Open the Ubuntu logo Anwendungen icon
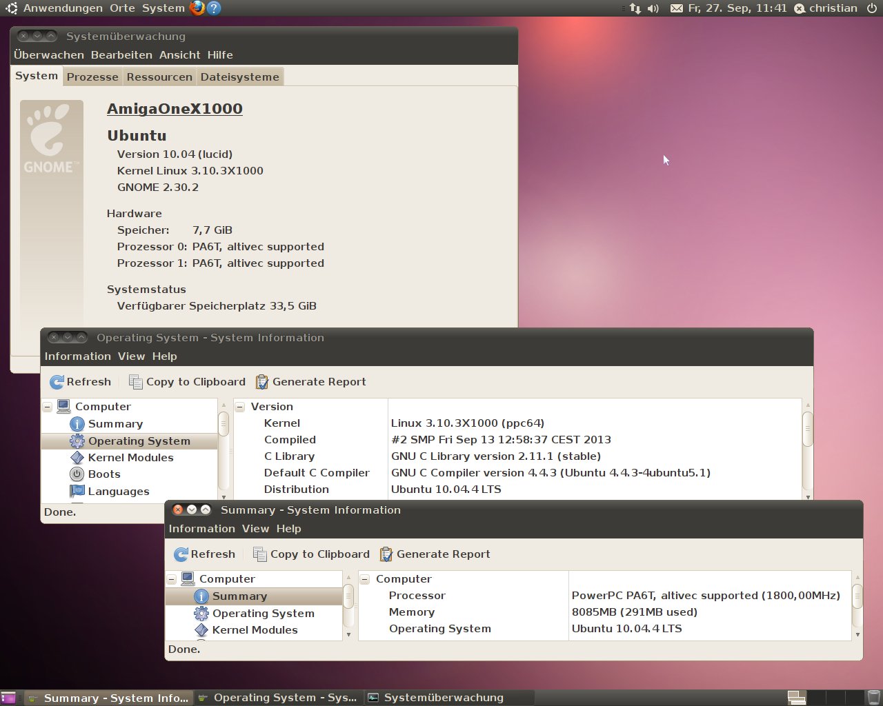This screenshot has height=706, width=883. click(12, 8)
